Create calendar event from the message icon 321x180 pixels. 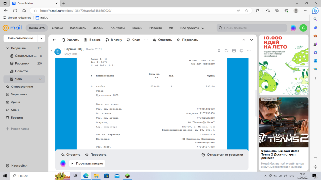(x=234, y=51)
